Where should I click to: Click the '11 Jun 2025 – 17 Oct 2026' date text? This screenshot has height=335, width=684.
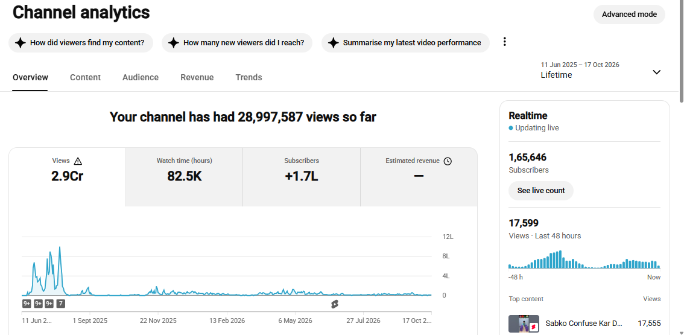580,65
